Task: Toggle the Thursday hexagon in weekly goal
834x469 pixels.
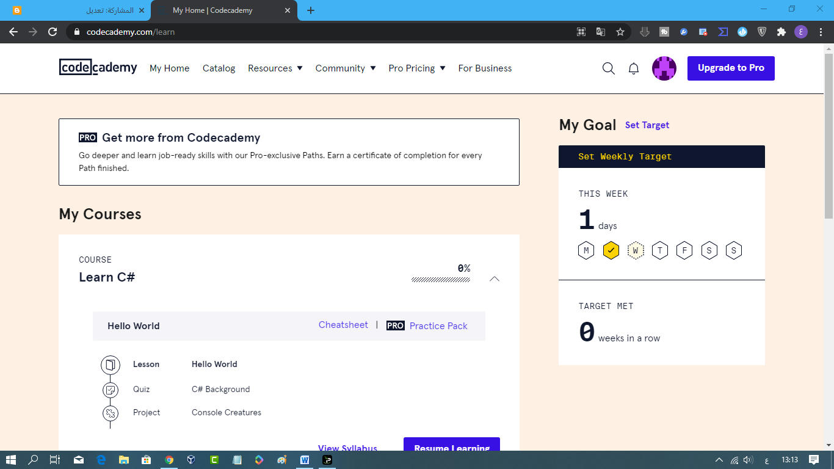Action: point(660,250)
